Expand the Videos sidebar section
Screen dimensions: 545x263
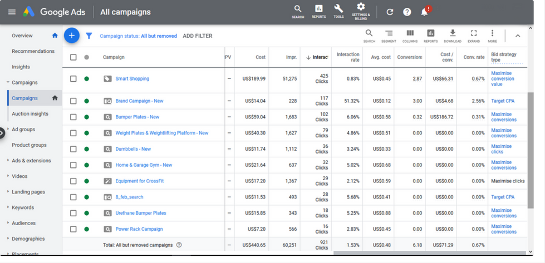click(x=8, y=176)
